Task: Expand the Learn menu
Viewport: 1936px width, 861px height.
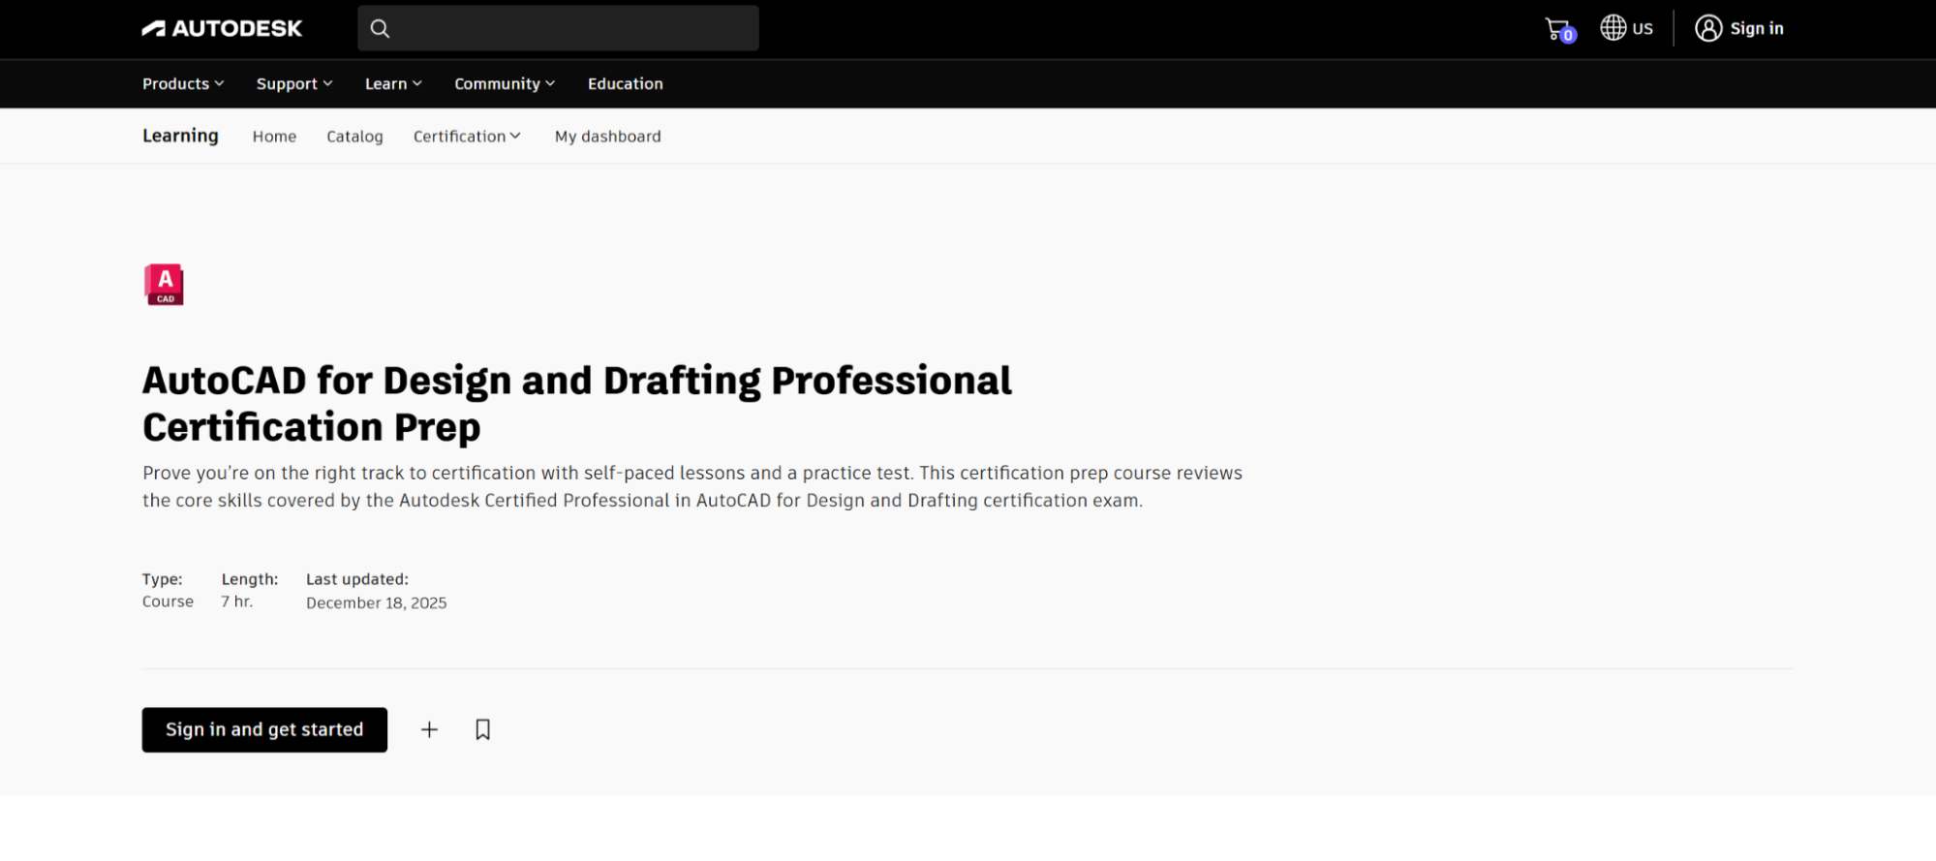Action: [x=393, y=84]
